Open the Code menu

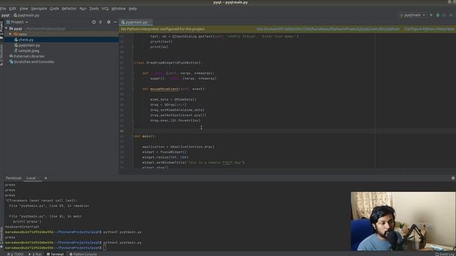[54, 9]
